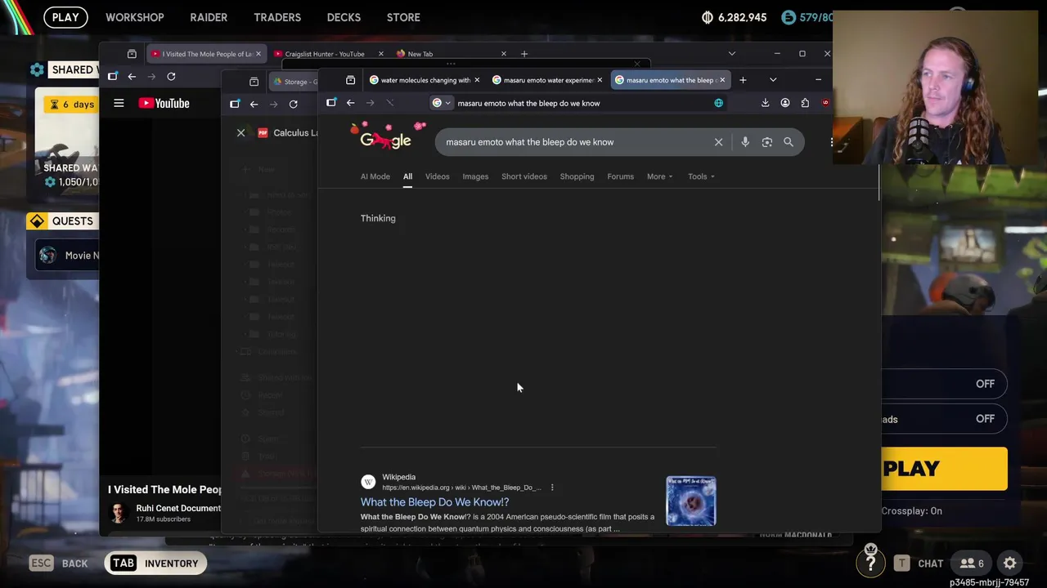Open the game help question mark icon
This screenshot has width=1047, height=588.
(x=870, y=563)
